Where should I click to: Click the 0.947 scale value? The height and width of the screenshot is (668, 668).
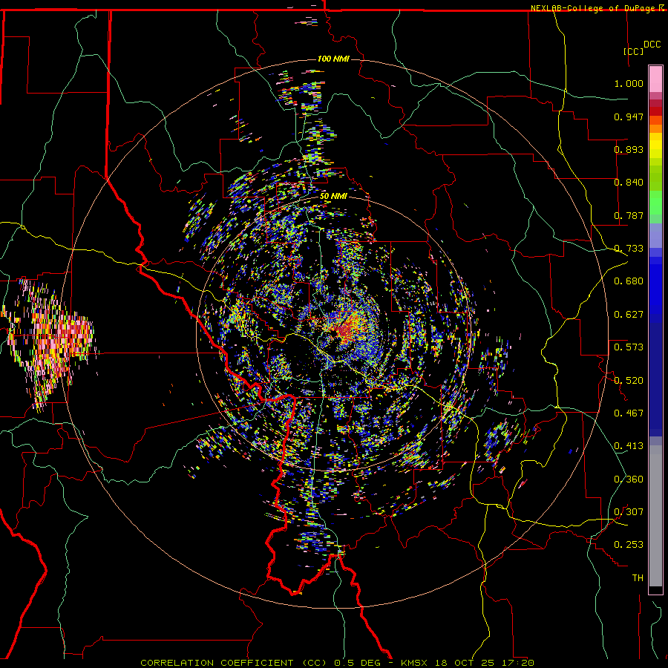tap(629, 117)
